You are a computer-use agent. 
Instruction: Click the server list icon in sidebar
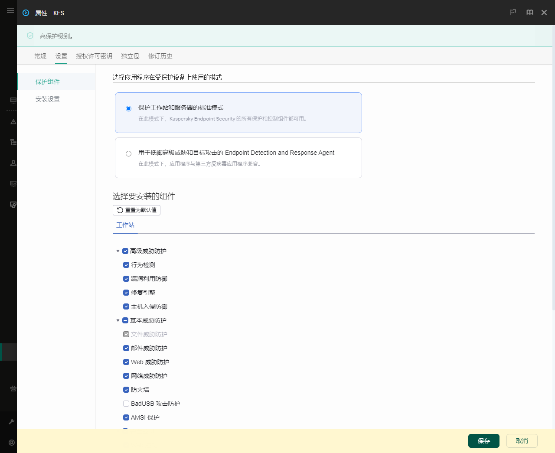point(13,100)
